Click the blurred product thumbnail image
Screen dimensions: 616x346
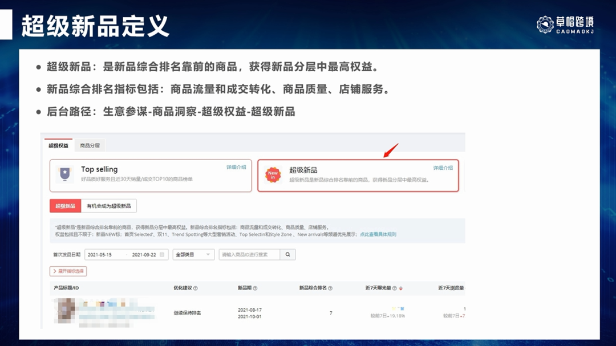[64, 310]
